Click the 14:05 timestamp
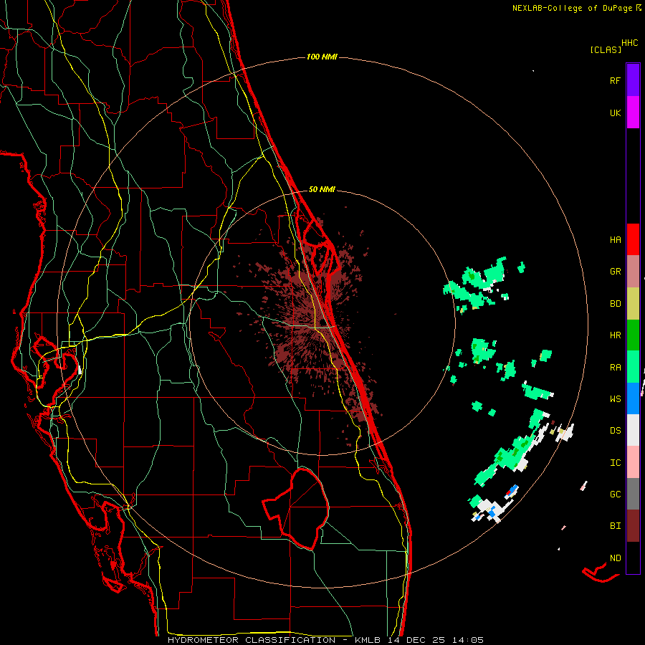 click(x=468, y=640)
